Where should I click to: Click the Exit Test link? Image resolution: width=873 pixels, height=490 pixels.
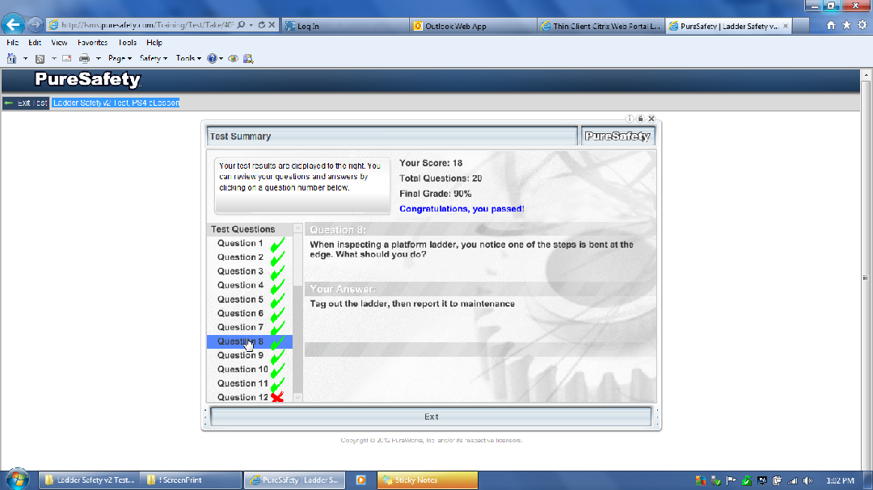click(x=26, y=103)
